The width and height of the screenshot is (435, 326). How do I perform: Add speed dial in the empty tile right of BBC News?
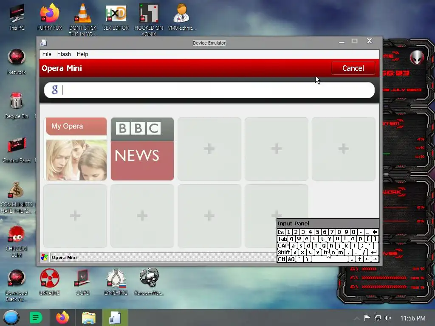click(x=209, y=149)
